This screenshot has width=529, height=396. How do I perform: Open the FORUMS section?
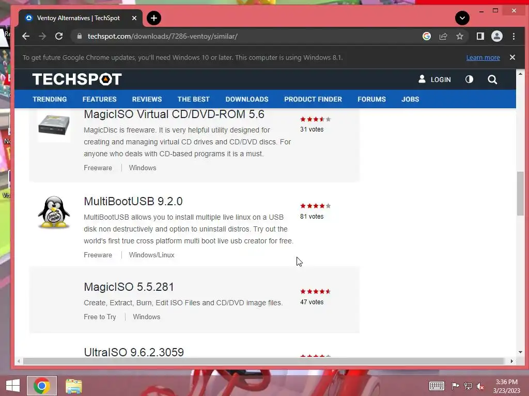pyautogui.click(x=372, y=100)
